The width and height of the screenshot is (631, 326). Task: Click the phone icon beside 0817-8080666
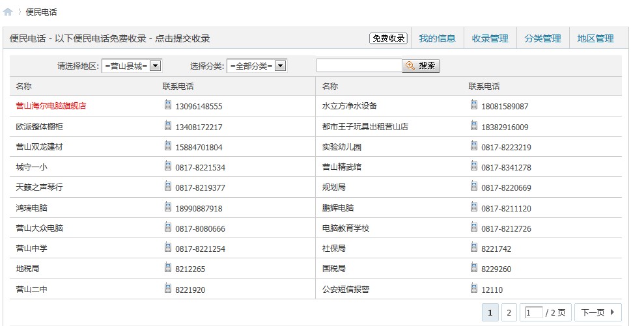point(168,227)
